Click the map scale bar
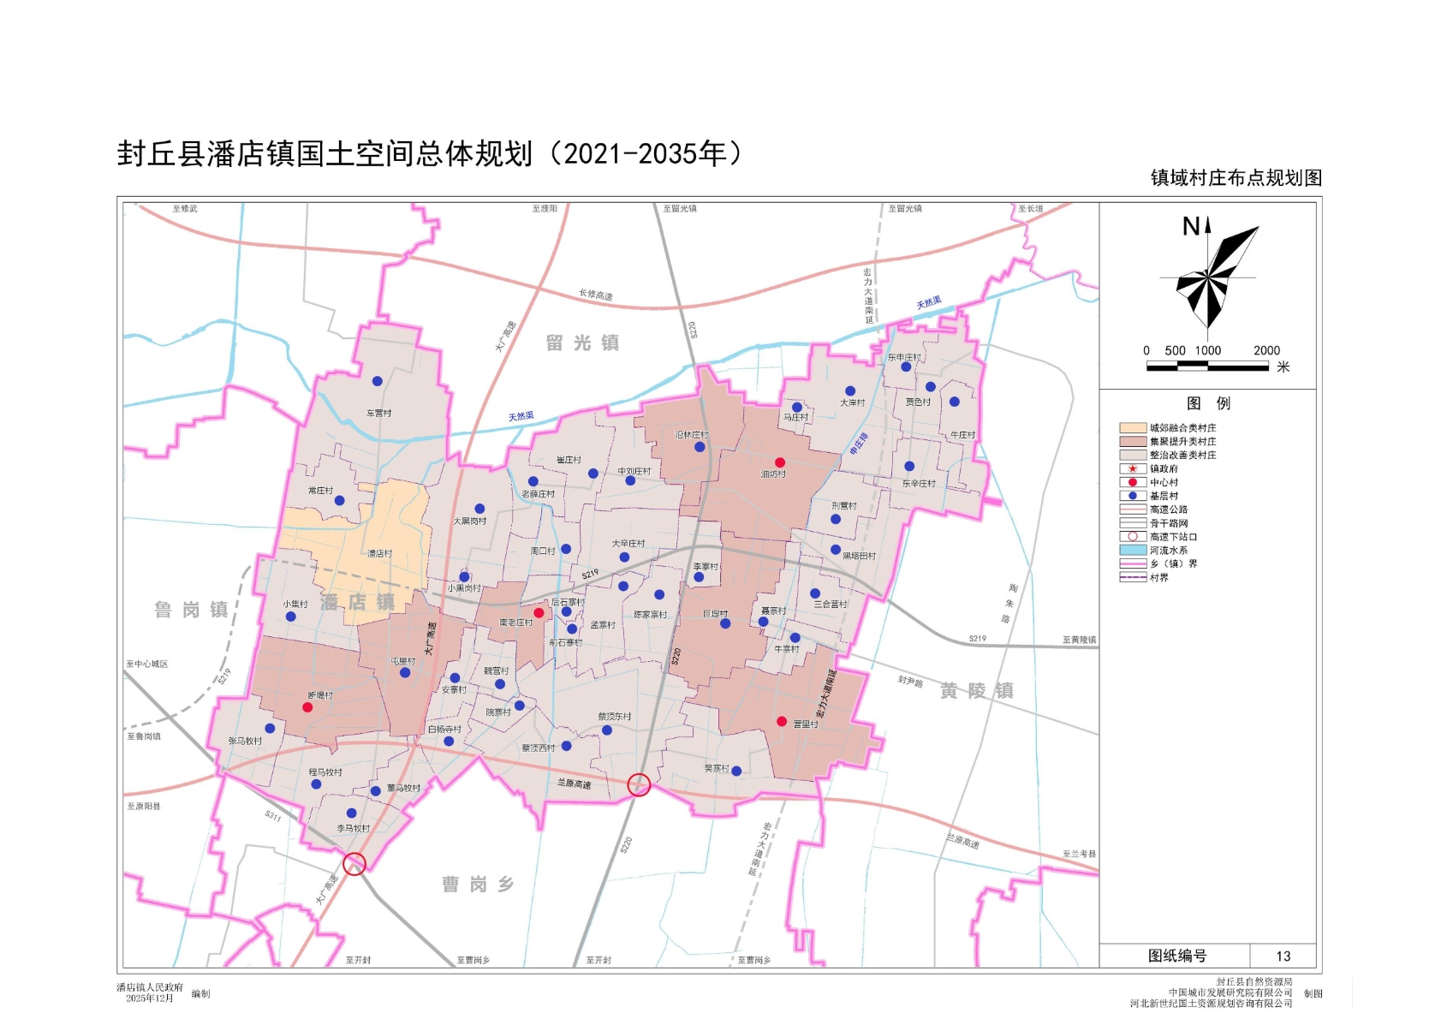Viewport: 1441px width, 1019px height. point(1207,366)
